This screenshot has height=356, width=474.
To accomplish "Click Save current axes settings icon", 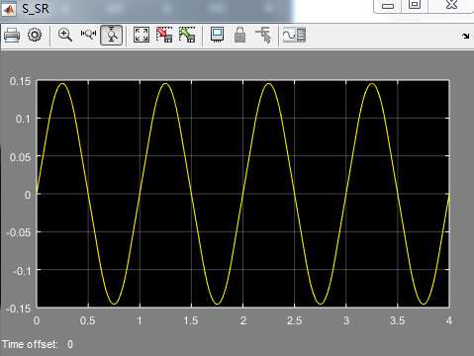I will [x=164, y=35].
